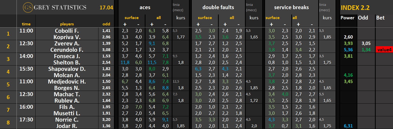This screenshot has height=129, width=393.
Task: Select the aces section header
Action: (x=145, y=8)
